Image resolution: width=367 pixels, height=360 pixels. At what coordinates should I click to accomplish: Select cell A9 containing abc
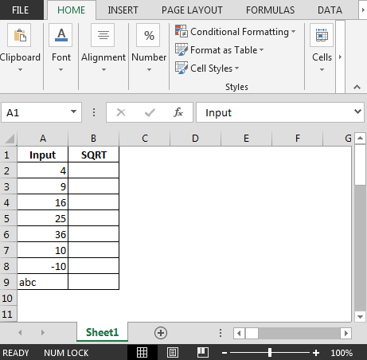click(42, 282)
